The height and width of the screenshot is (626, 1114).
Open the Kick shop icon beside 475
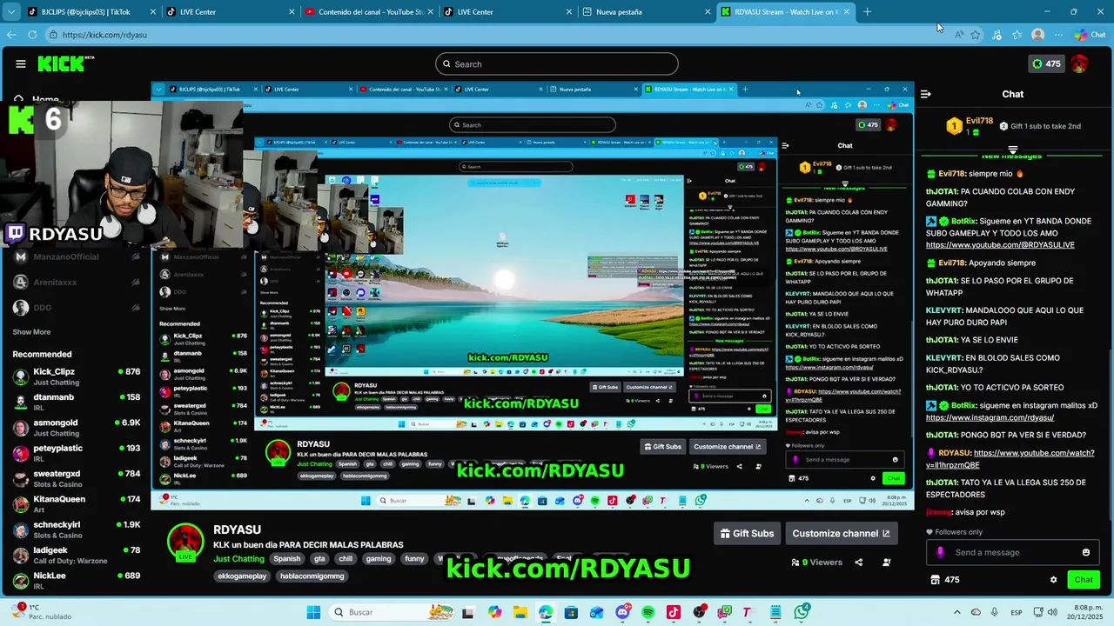point(936,580)
